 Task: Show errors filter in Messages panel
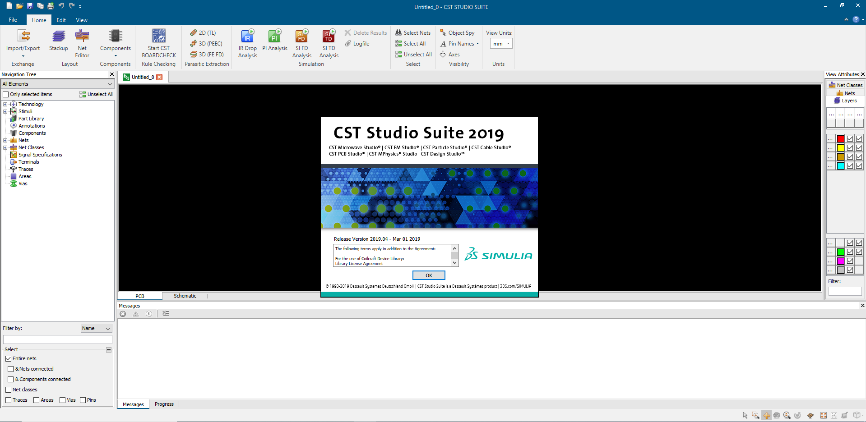[123, 314]
